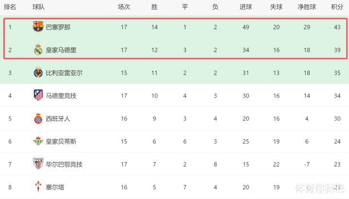Click the Villarreal yellow crest icon
This screenshot has width=349, height=199.
pos(38,73)
